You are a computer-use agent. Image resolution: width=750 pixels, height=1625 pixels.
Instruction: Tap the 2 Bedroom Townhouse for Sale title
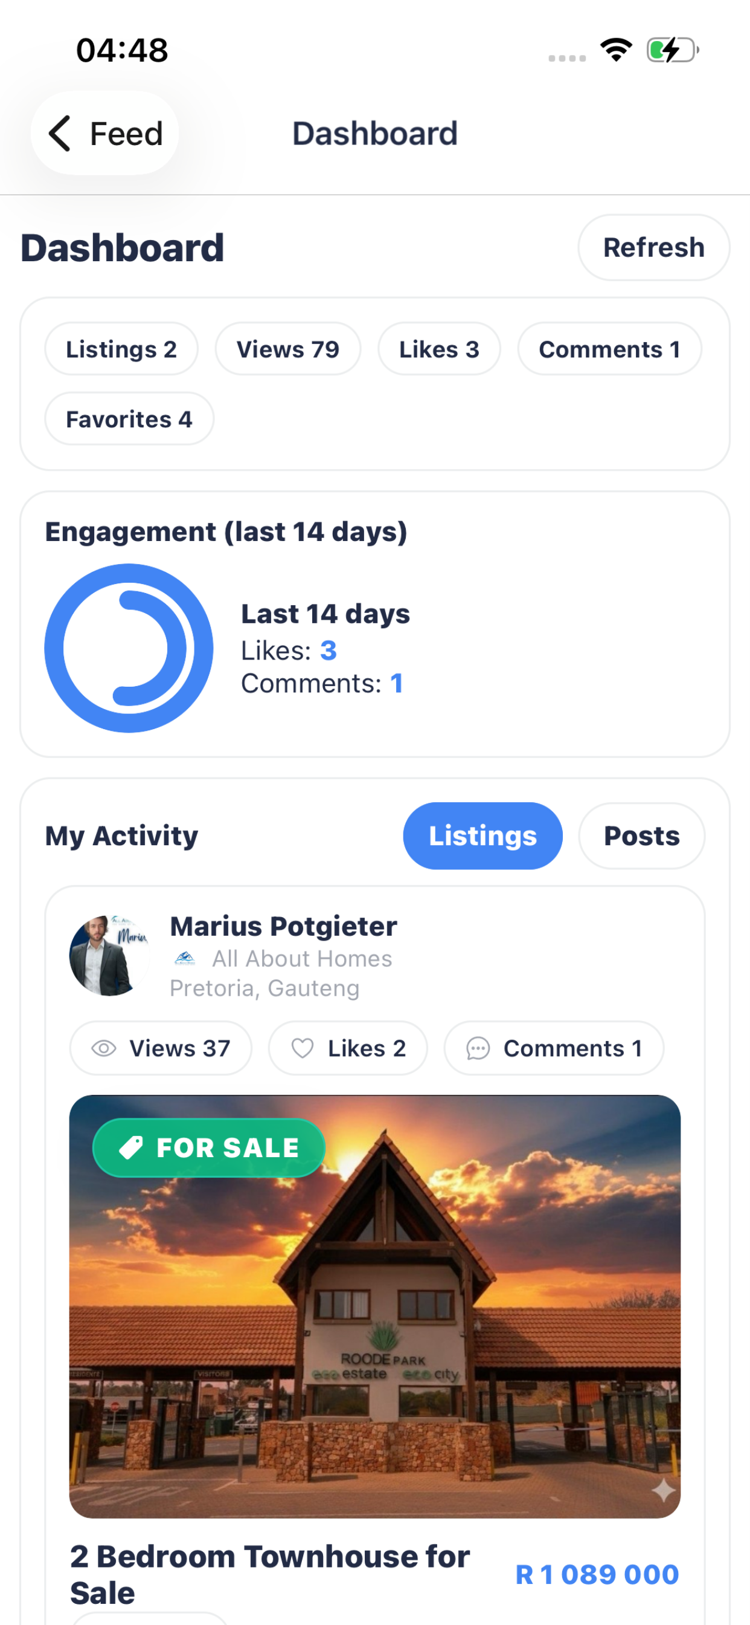[270, 1574]
